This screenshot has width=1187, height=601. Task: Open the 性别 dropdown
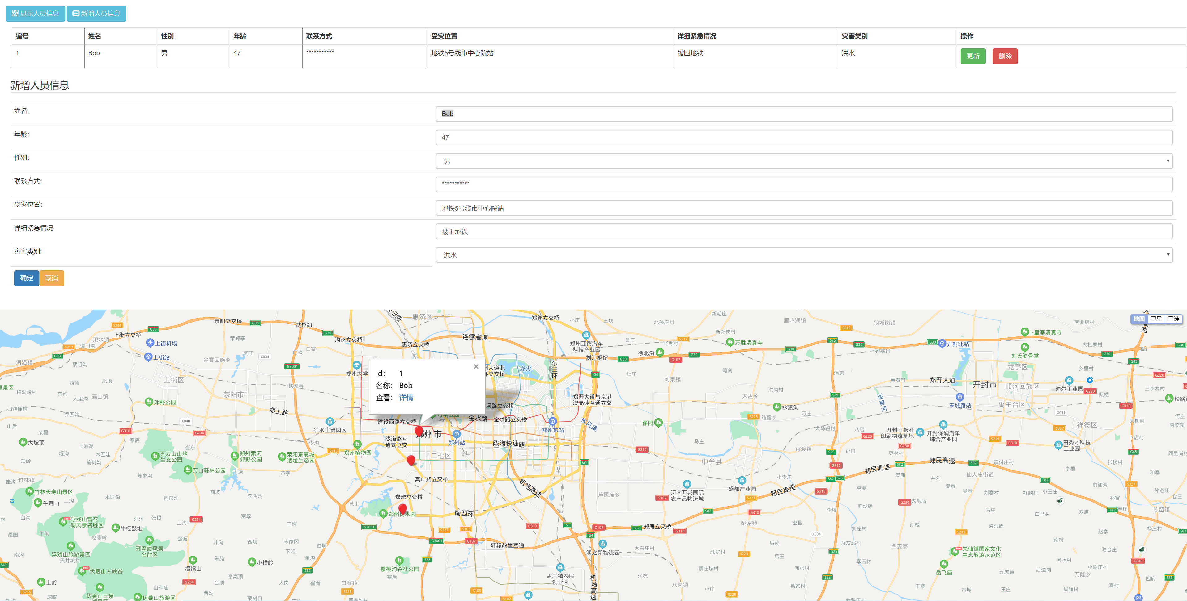click(x=804, y=161)
